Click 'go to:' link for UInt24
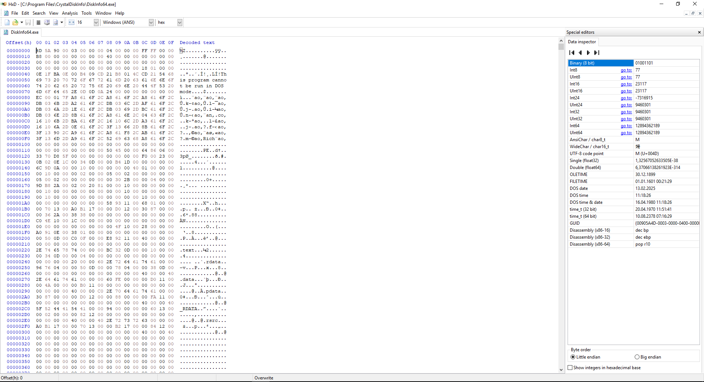The image size is (704, 382). click(626, 105)
